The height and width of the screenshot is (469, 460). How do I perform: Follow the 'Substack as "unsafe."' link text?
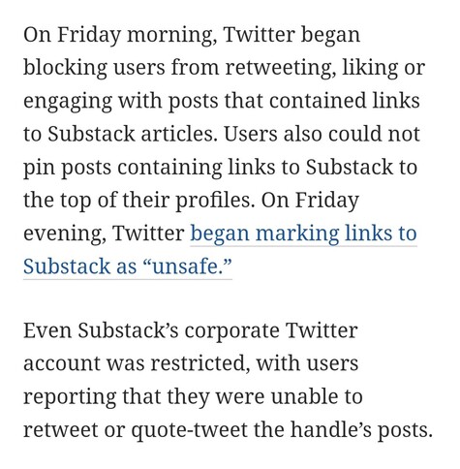pos(128,266)
